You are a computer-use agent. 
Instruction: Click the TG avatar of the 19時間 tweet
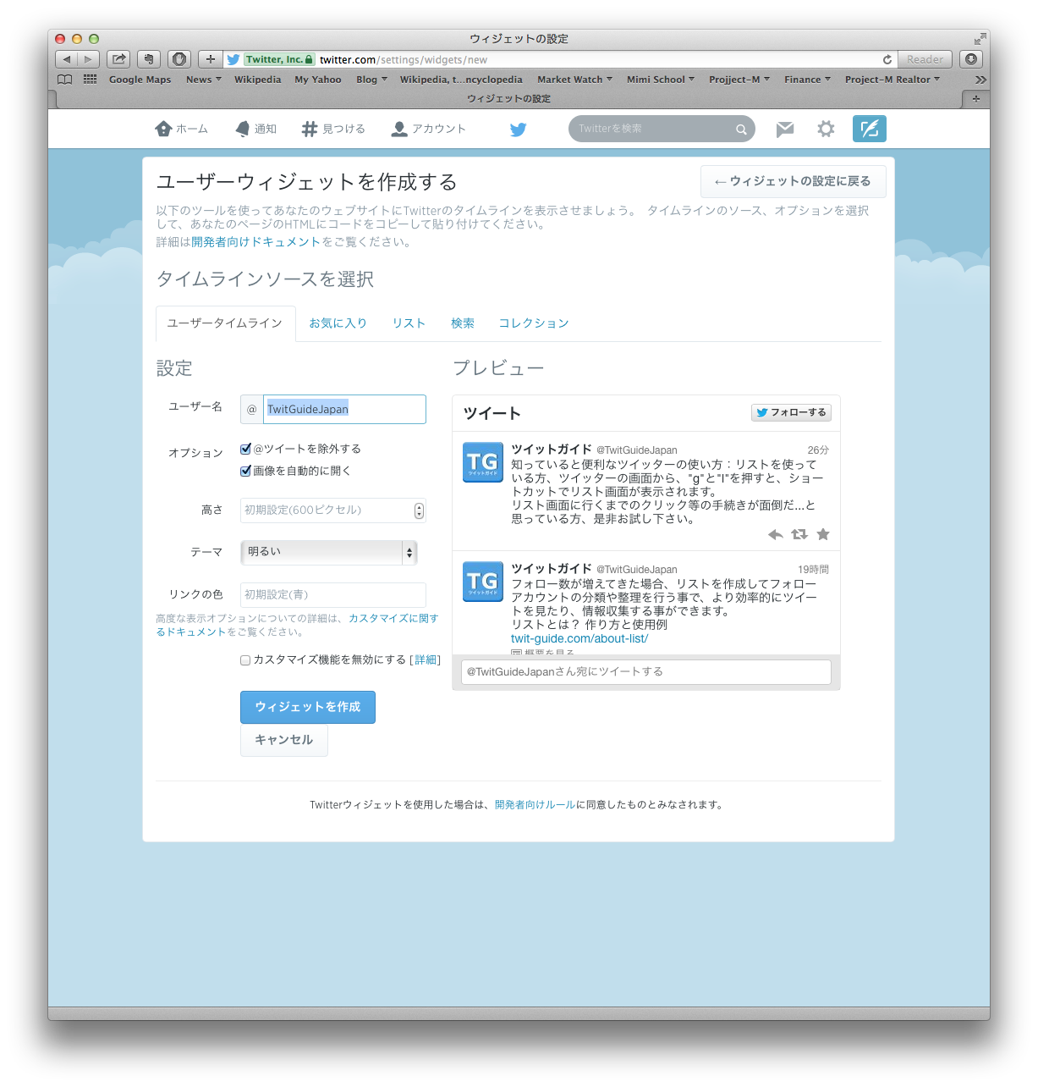click(x=483, y=582)
